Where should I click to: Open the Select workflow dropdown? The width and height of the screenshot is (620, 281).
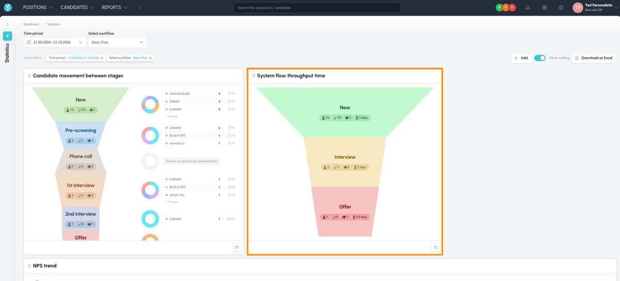pyautogui.click(x=117, y=42)
